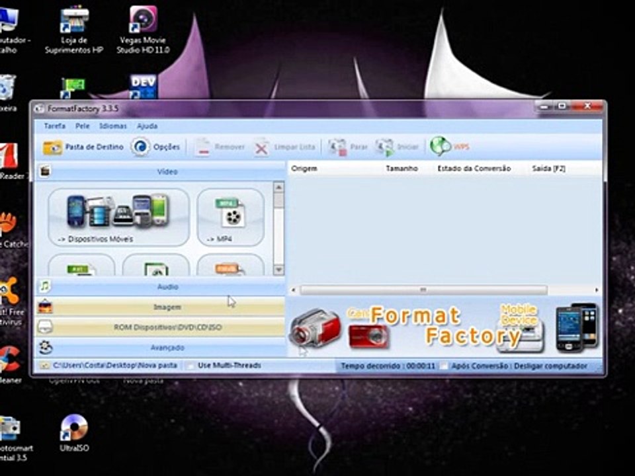
Task: Select the Dispositivos Móveis conversion option
Action: click(118, 218)
